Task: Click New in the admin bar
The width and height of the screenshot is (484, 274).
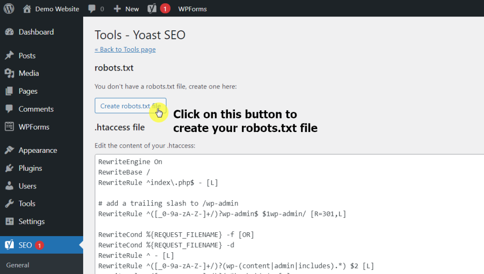Action: 127,9
